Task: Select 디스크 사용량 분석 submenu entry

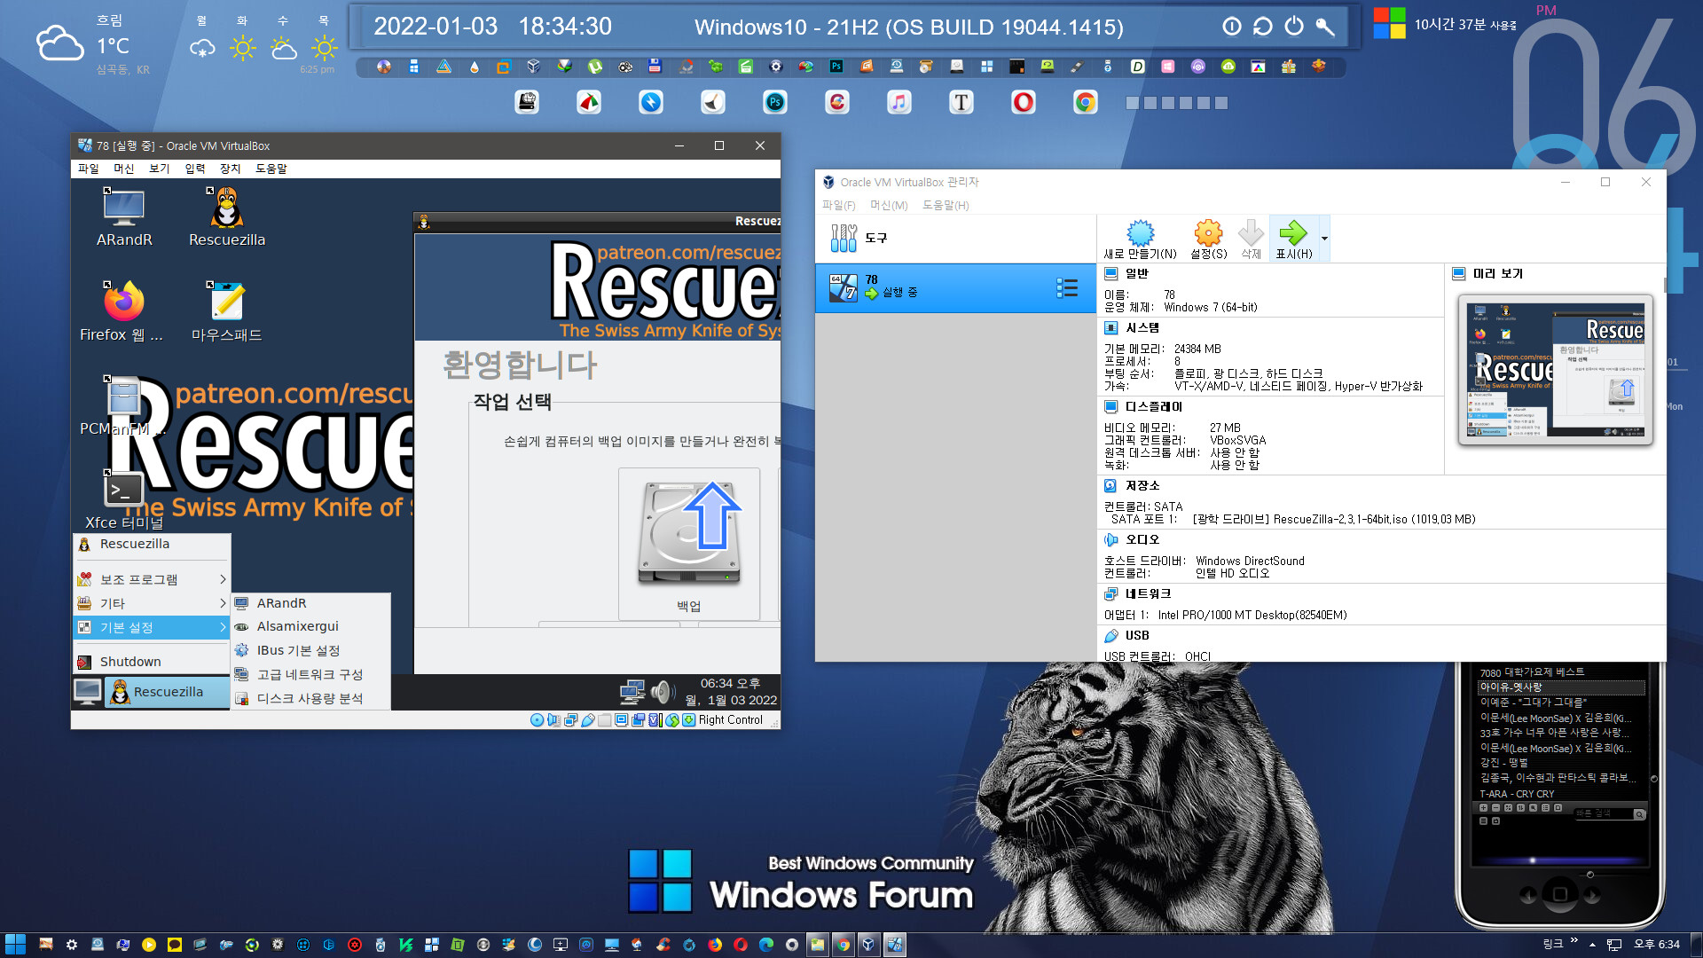Action: click(310, 698)
